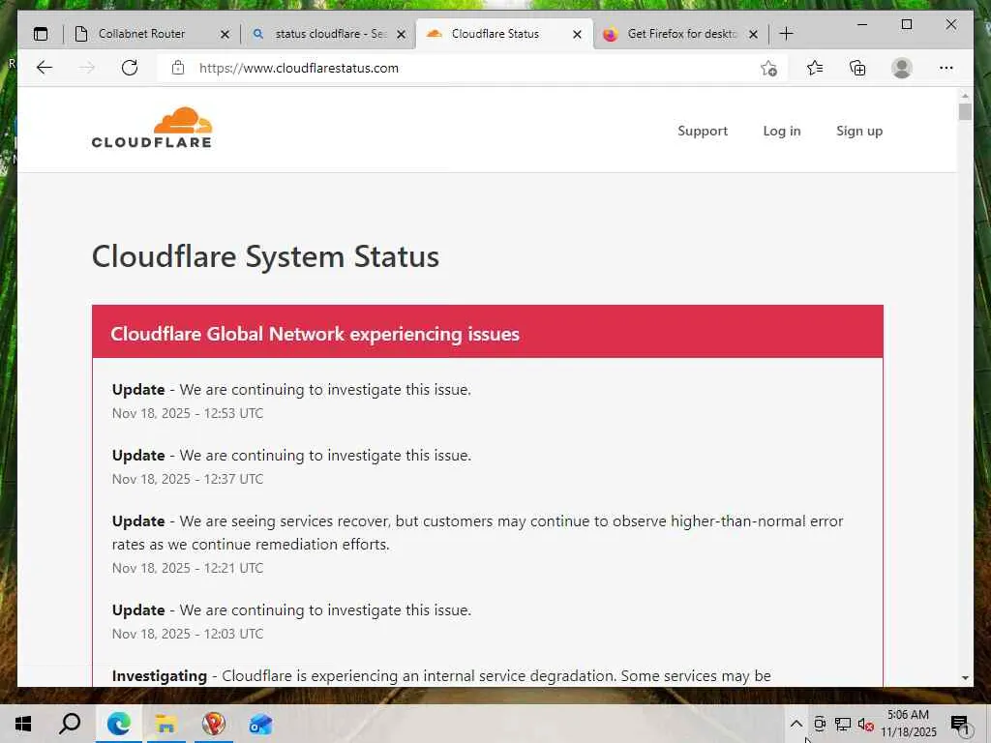This screenshot has height=743, width=991.
Task: Click the 12:53 UTC update timestamp
Action: tap(188, 413)
